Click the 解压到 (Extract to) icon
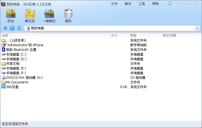The height and width of the screenshot is (128, 202). click(x=30, y=14)
